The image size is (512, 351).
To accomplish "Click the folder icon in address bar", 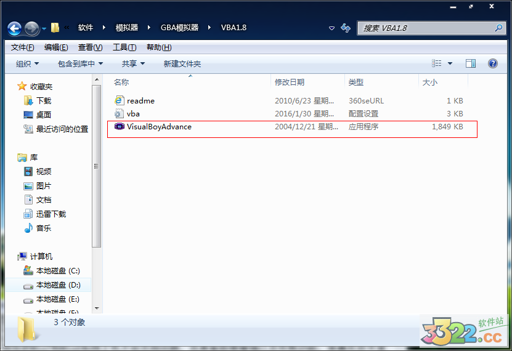I will (x=55, y=28).
